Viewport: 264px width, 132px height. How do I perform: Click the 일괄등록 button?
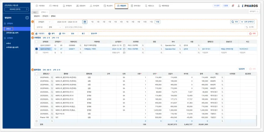coord(241,69)
